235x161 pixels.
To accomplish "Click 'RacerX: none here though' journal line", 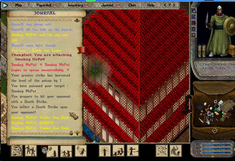I will (x=33, y=45).
